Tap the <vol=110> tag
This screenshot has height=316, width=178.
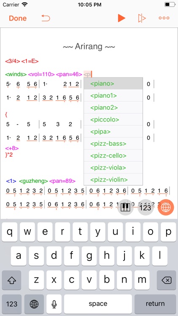41,74
